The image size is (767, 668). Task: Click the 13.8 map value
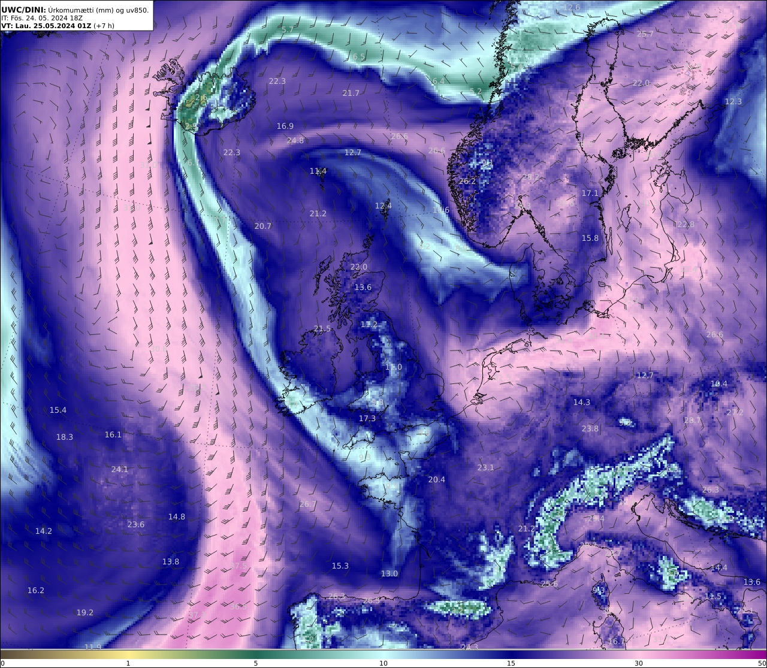click(171, 561)
